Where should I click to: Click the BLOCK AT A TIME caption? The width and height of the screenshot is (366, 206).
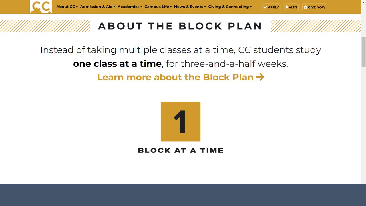[x=181, y=150]
